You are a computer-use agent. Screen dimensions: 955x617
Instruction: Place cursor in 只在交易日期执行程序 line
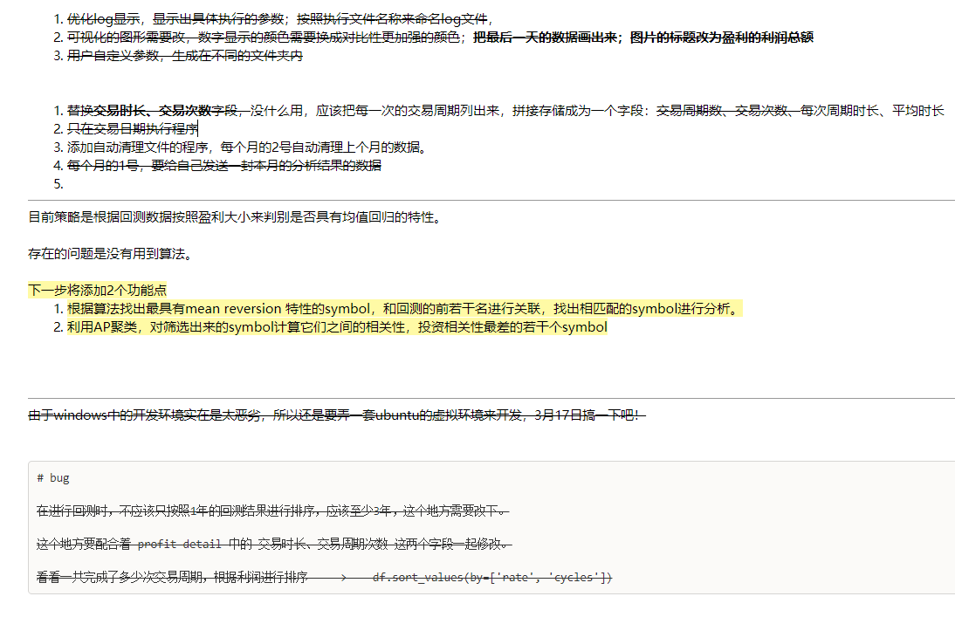coord(133,129)
